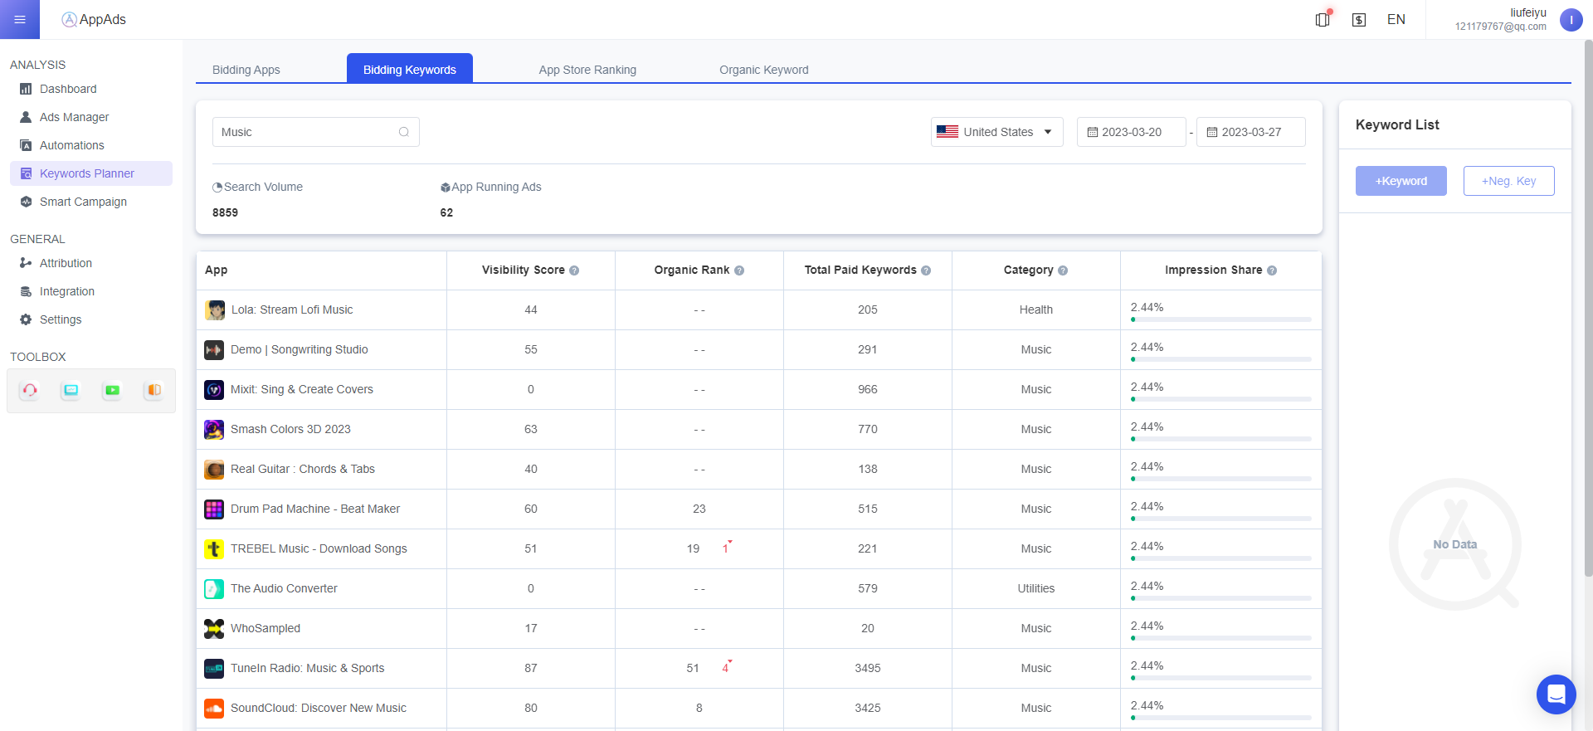The image size is (1593, 731).
Task: Open the orange book tool in Toolbox
Action: pyautogui.click(x=153, y=390)
